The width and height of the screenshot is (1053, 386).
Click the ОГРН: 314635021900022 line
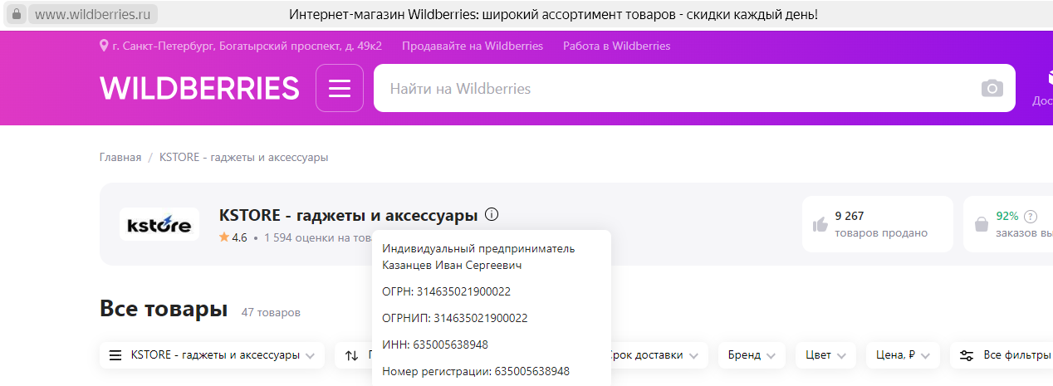[446, 291]
